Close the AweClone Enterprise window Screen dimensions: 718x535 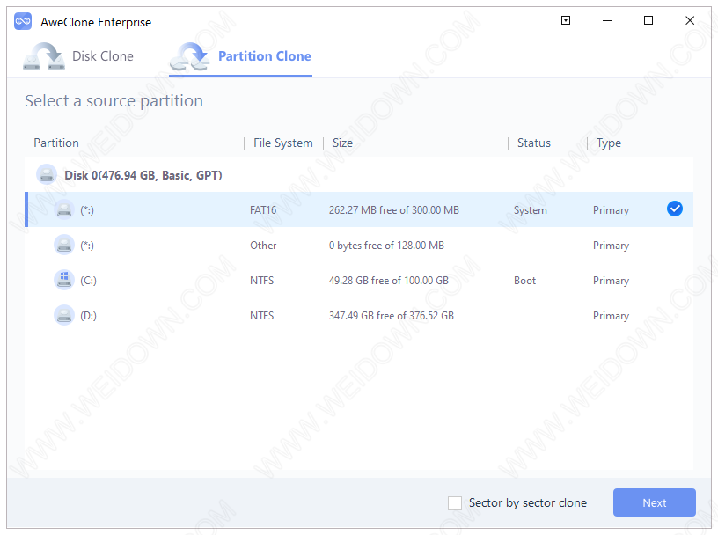tap(690, 20)
